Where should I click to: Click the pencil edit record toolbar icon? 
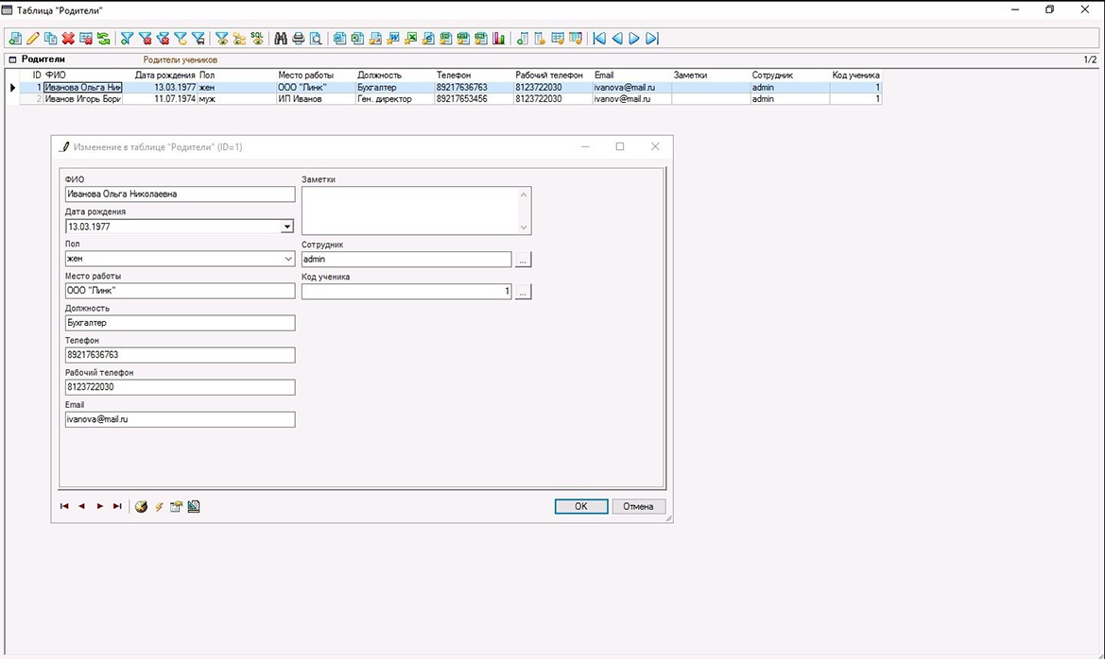(x=33, y=39)
